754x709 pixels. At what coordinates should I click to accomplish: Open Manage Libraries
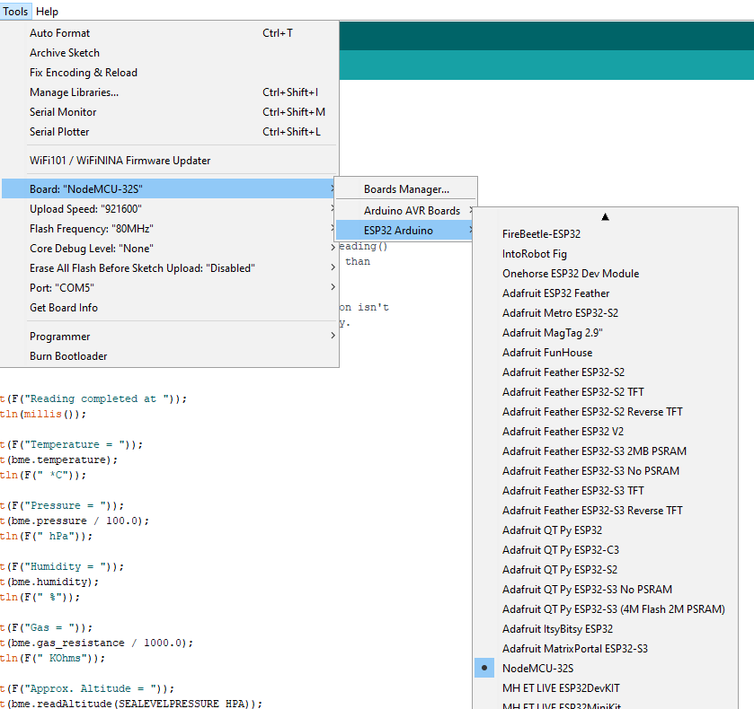169,92
